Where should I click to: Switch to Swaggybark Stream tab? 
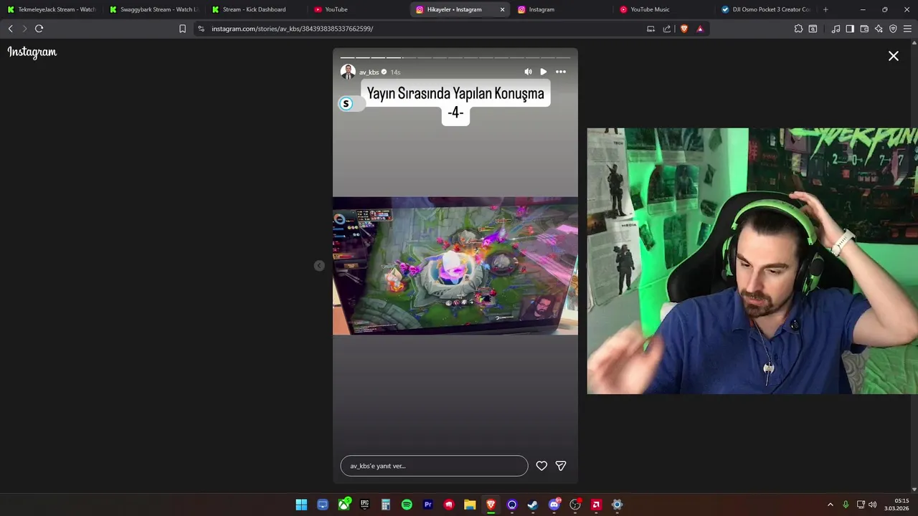(154, 9)
